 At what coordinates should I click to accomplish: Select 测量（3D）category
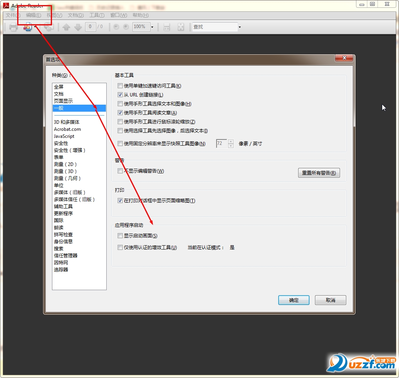tap(79, 171)
